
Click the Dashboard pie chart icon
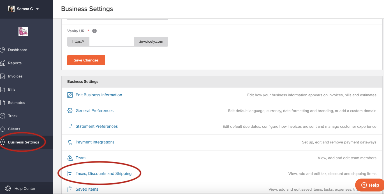point(3,50)
